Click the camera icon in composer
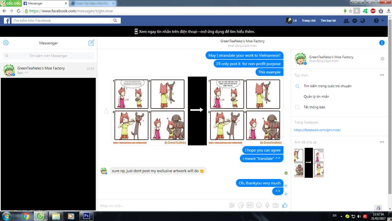 click(276, 205)
